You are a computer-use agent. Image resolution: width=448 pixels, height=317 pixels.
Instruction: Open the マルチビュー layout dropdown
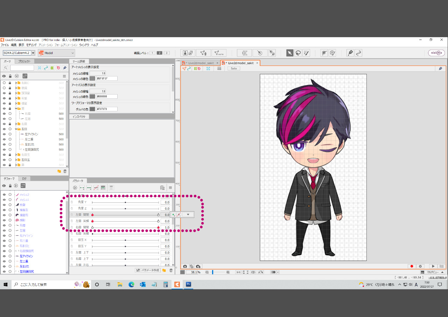click(x=433, y=272)
